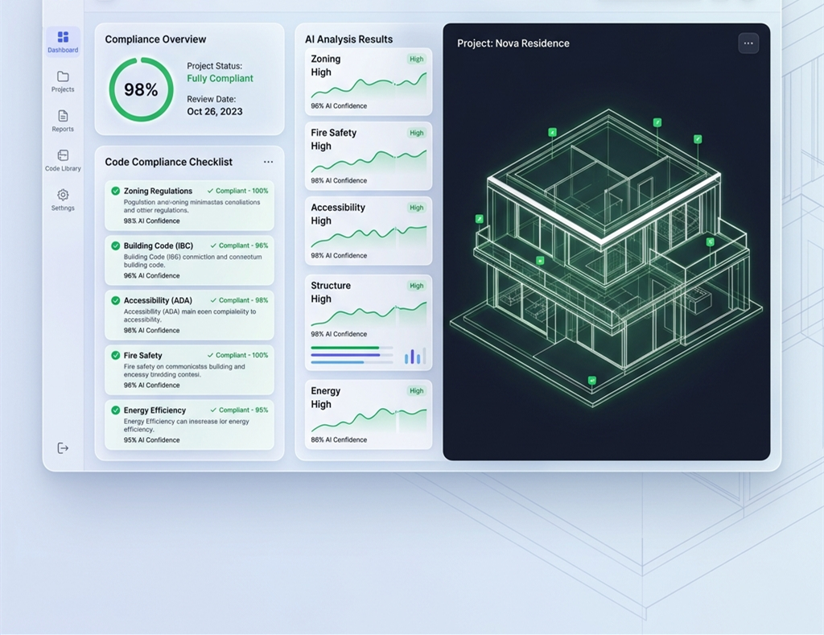824x635 pixels.
Task: Select the Energy Efficiency checklist title
Action: pos(154,410)
